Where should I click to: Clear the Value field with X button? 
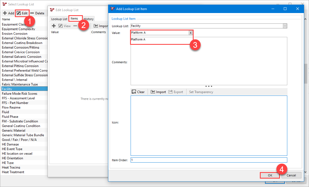[x=191, y=33]
